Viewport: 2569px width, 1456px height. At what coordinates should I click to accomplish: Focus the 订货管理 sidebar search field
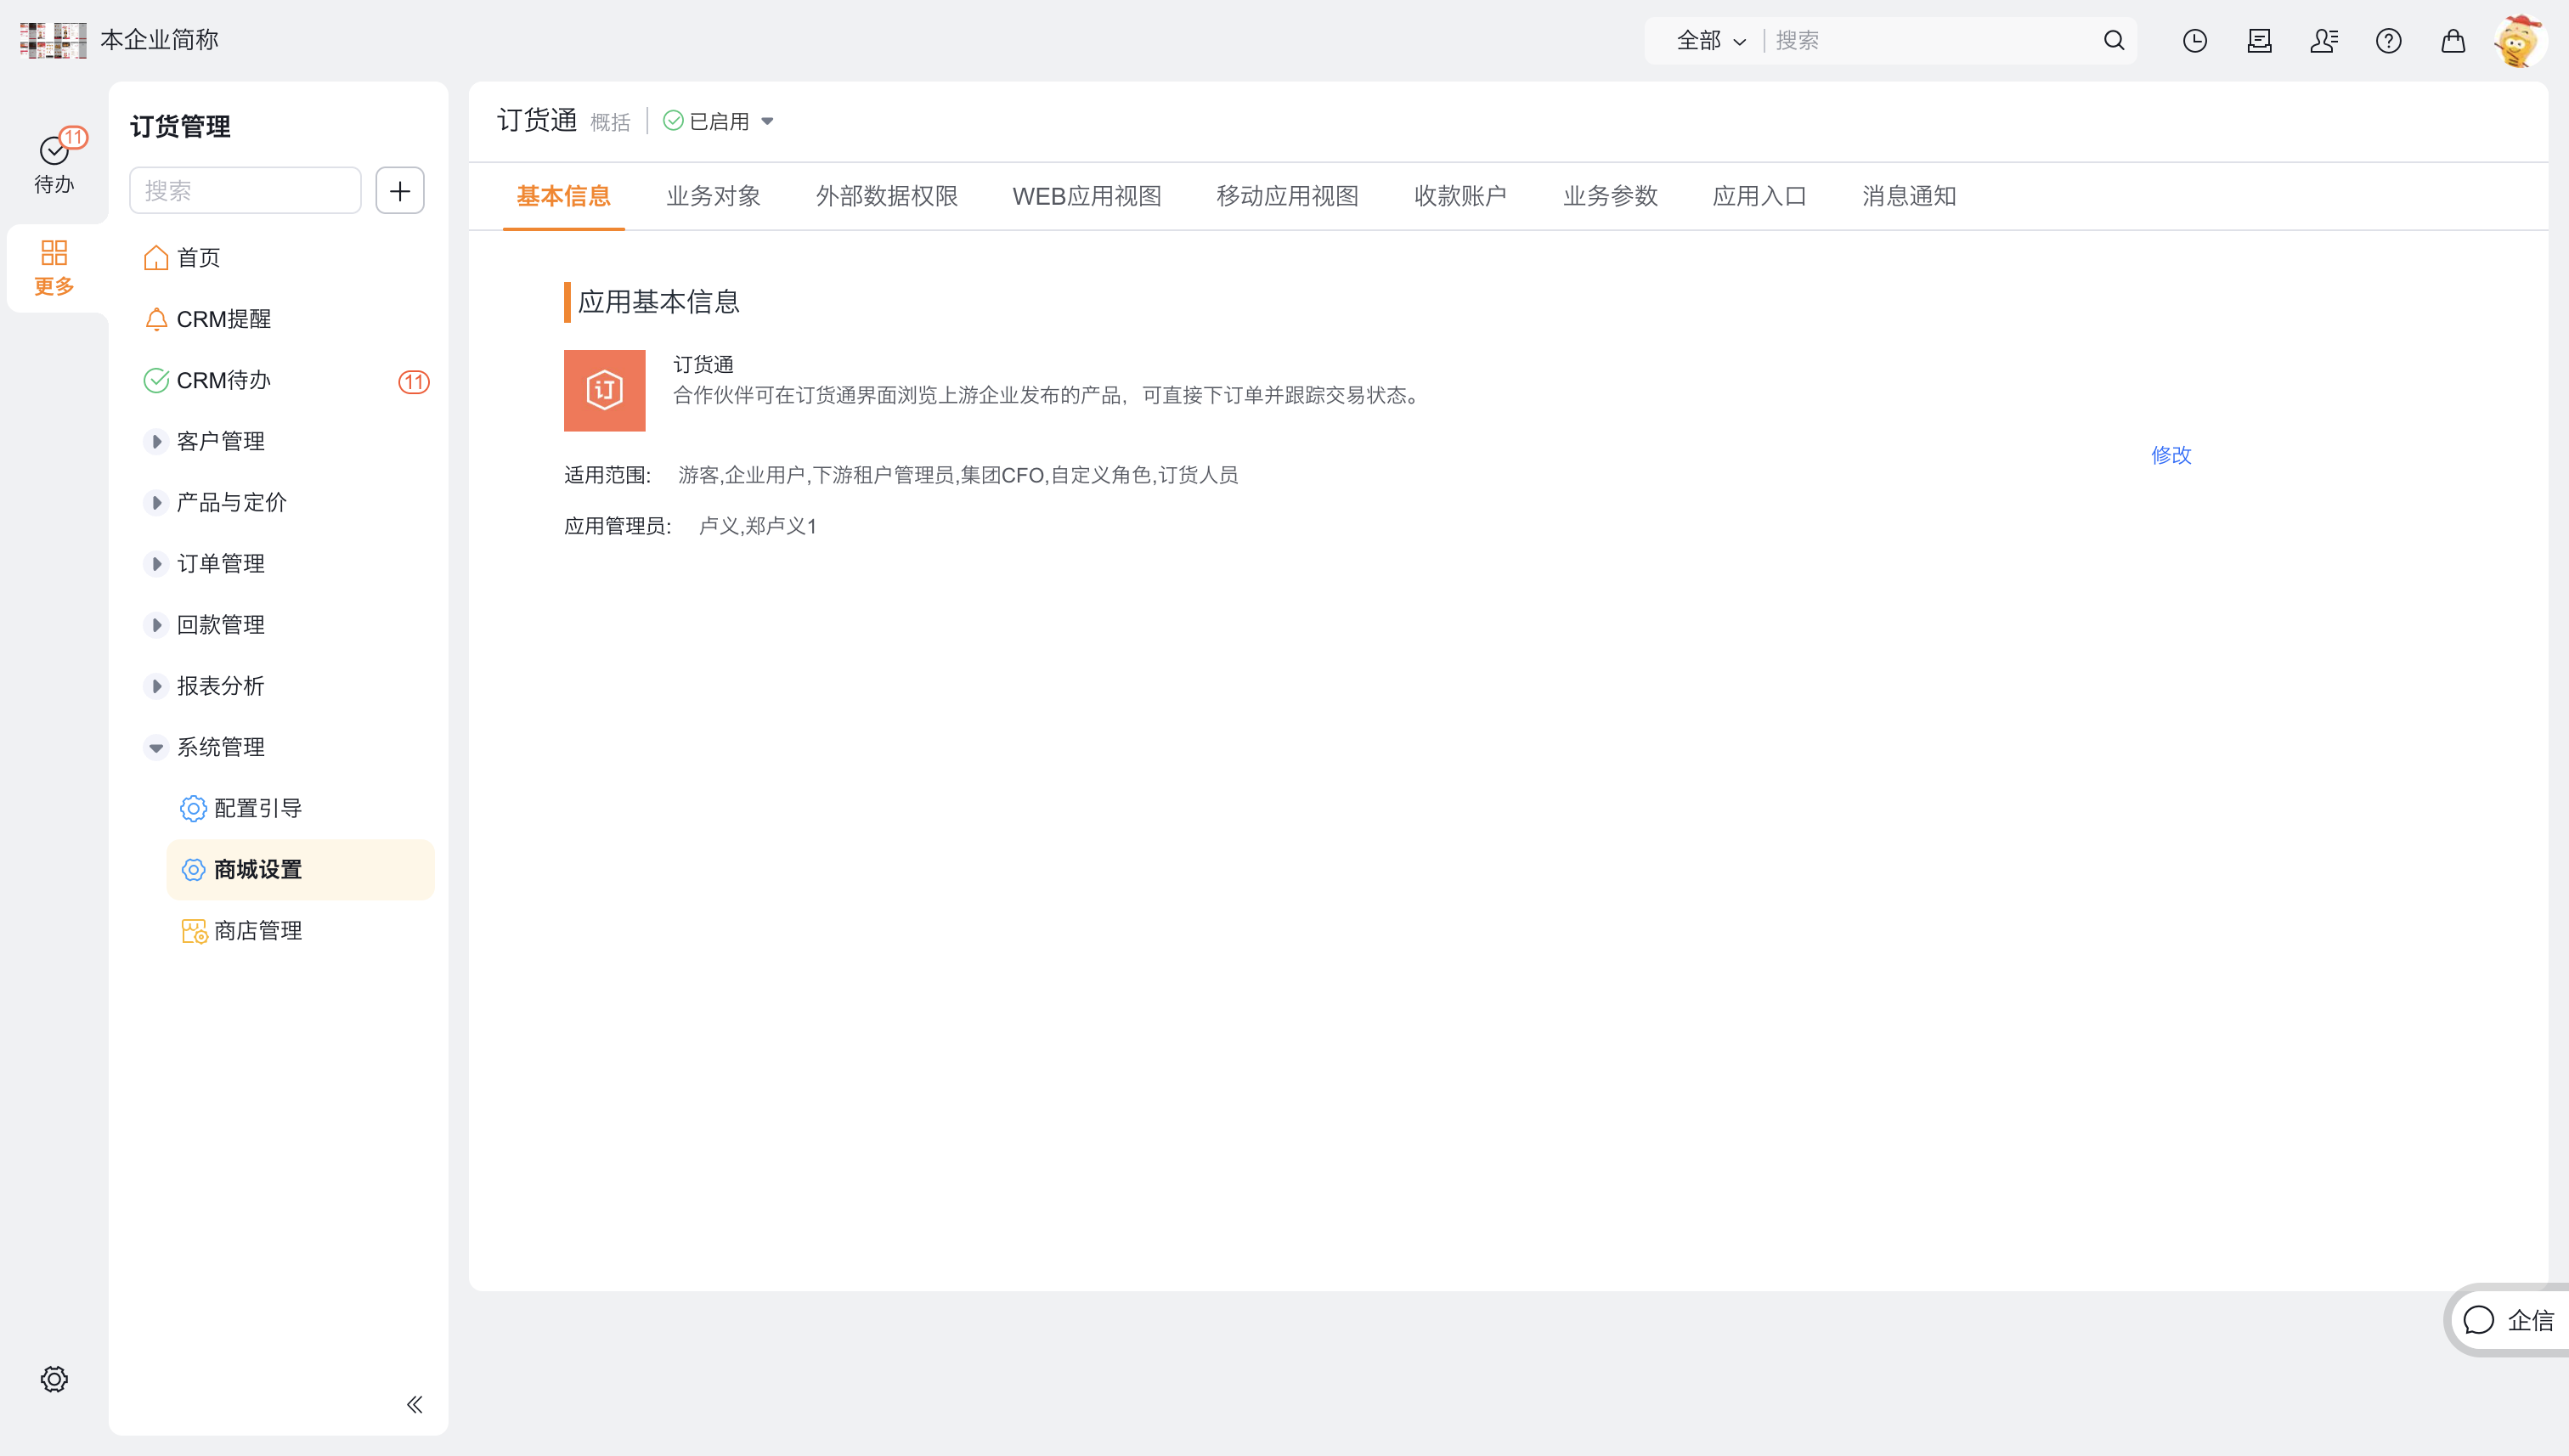coord(245,190)
